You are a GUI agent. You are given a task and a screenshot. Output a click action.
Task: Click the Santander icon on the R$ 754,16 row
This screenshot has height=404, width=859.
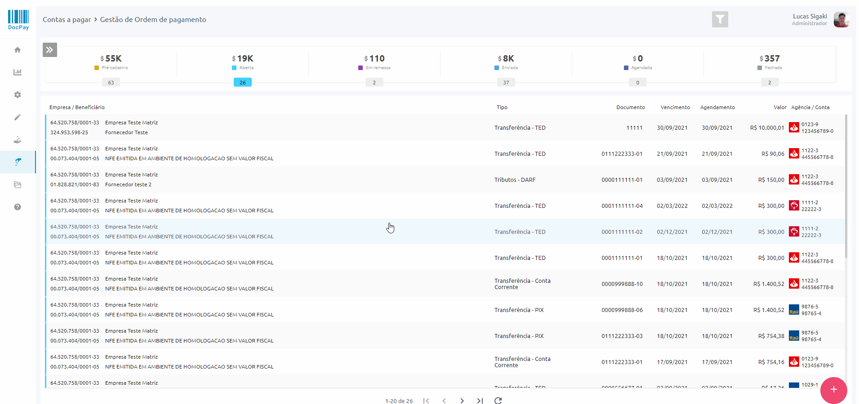794,362
